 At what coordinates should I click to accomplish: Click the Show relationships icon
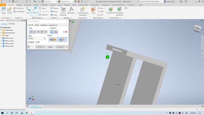[42, 8]
